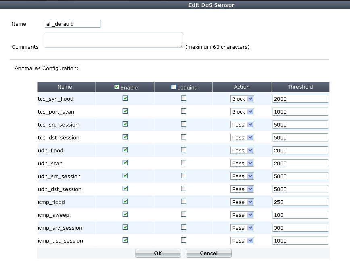
Task: Open Action dropdown for tcp_src_session
Action: coord(242,125)
